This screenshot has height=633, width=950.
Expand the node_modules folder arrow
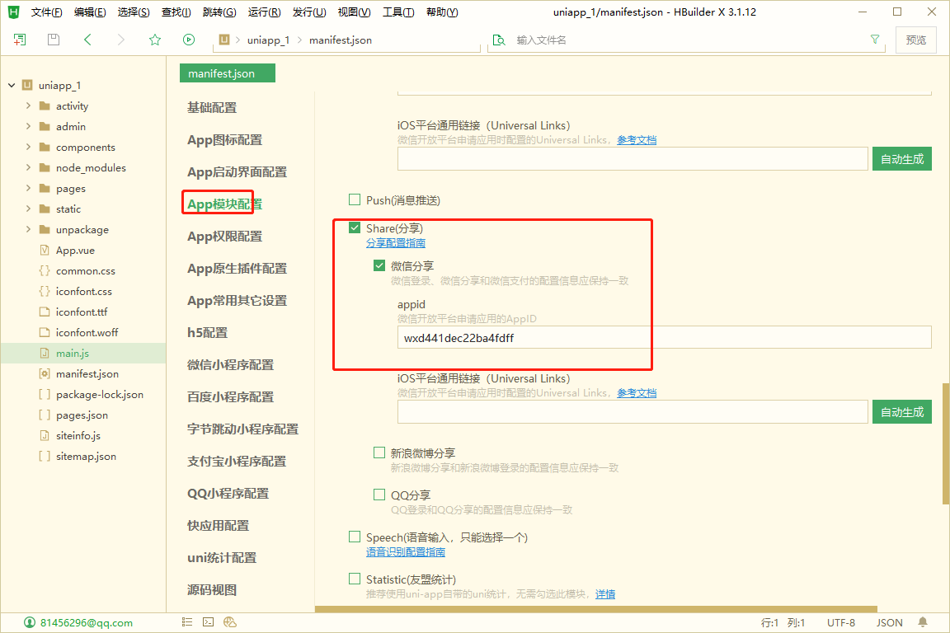(x=29, y=168)
